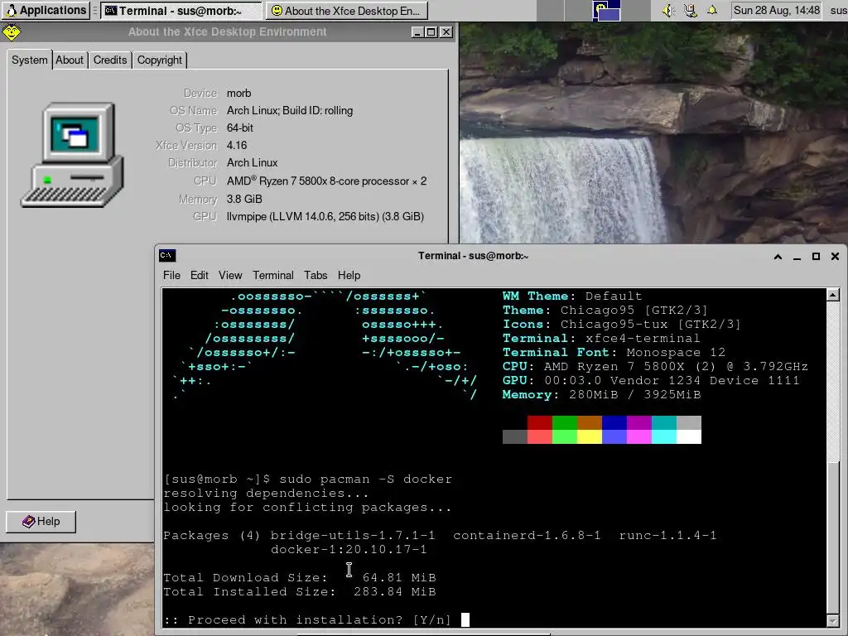
Task: Minimize the About Xfce window
Action: (x=417, y=32)
